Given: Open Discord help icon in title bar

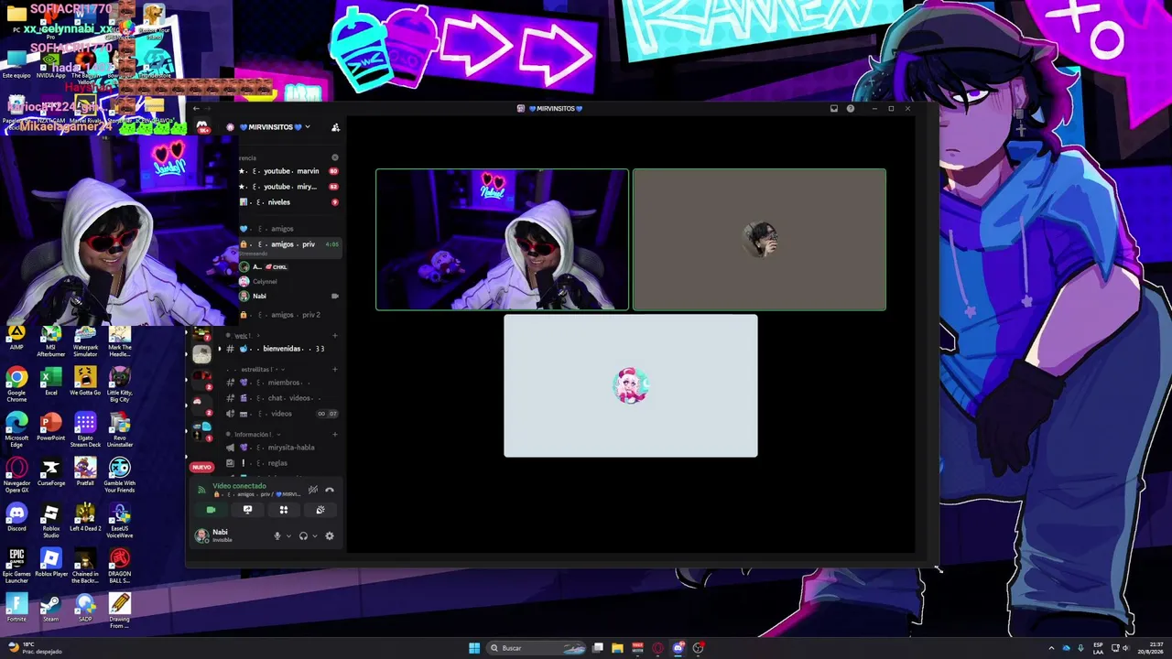Looking at the screenshot, I should [851, 109].
